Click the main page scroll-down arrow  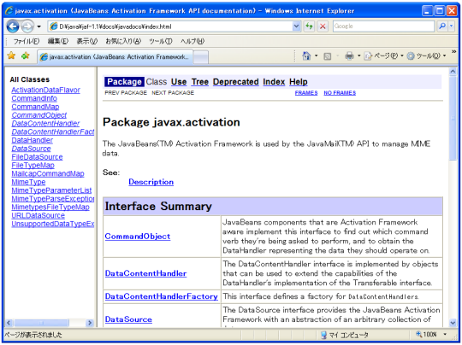click(453, 323)
